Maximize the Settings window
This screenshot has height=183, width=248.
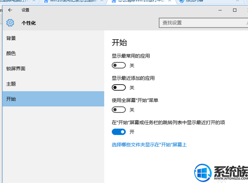coord(235,10)
